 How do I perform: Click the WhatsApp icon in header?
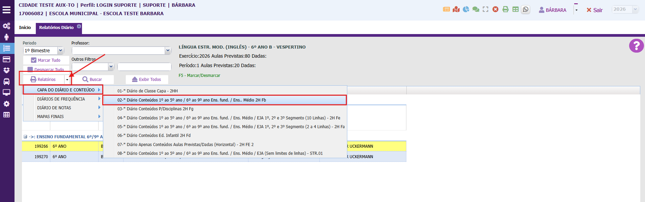click(526, 9)
